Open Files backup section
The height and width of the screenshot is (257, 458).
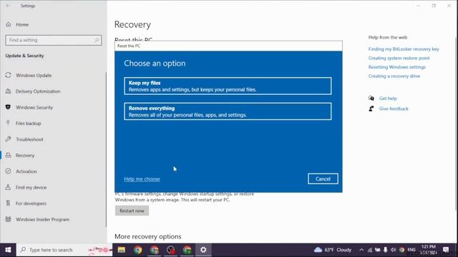click(29, 124)
